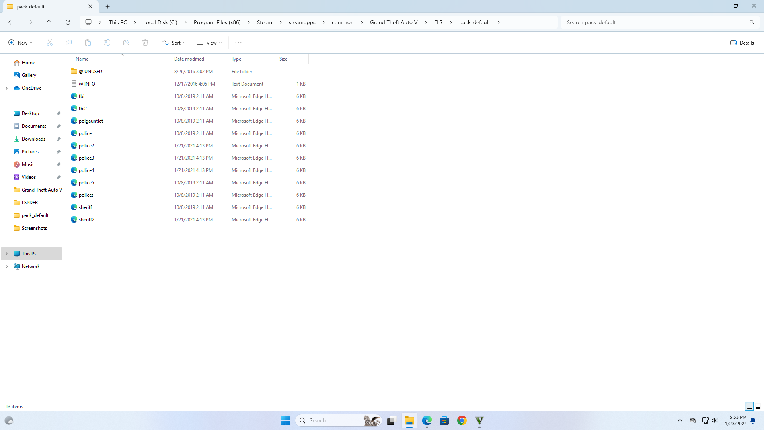Click the Rename icon in toolbar
This screenshot has height=430, width=764.
107,43
